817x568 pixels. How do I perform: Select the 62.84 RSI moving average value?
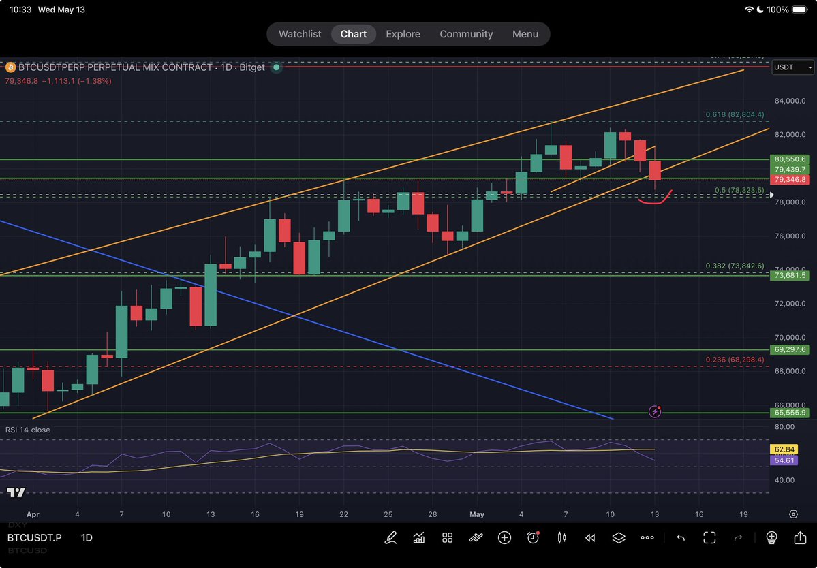[784, 449]
